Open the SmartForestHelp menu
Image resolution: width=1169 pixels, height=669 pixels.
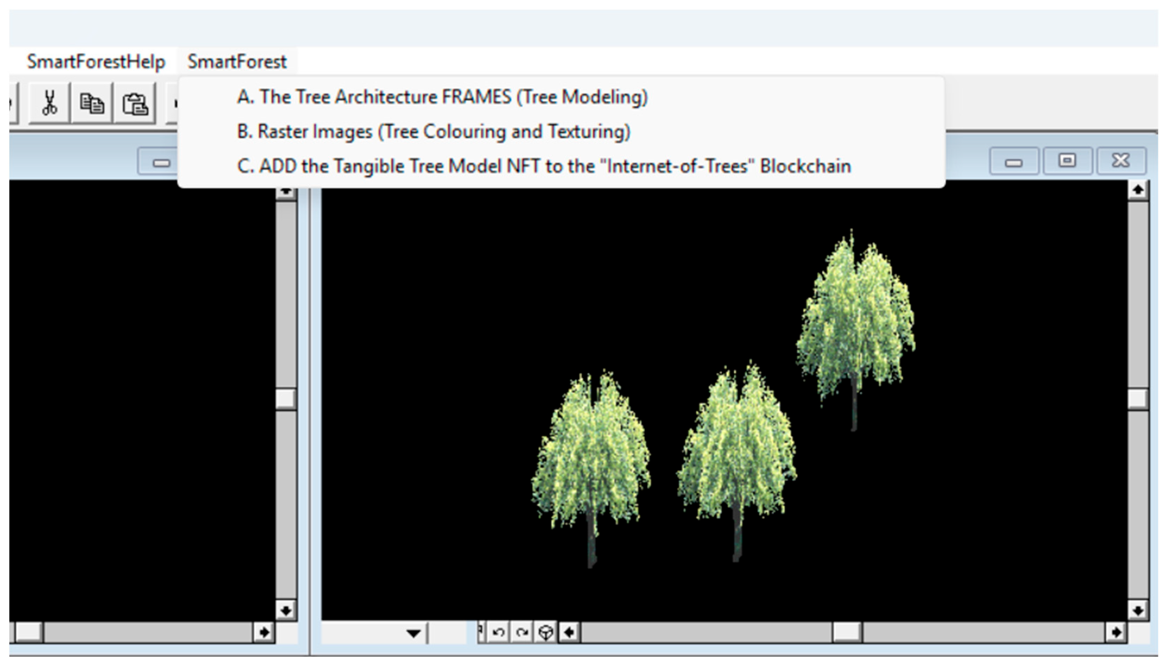pyautogui.click(x=95, y=62)
